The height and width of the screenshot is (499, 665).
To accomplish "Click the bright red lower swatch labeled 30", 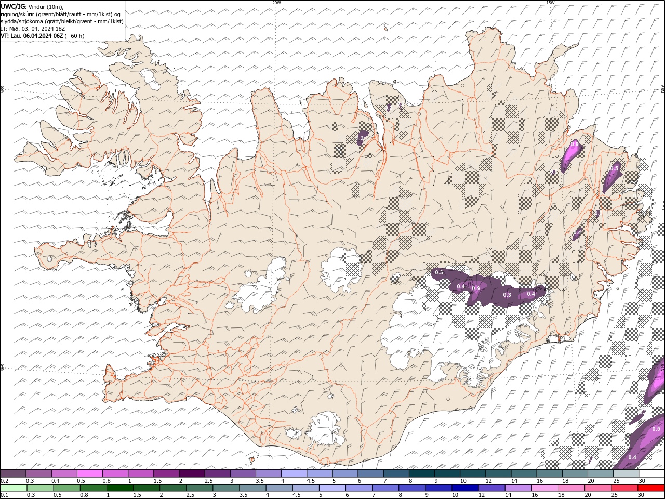I will point(651,488).
